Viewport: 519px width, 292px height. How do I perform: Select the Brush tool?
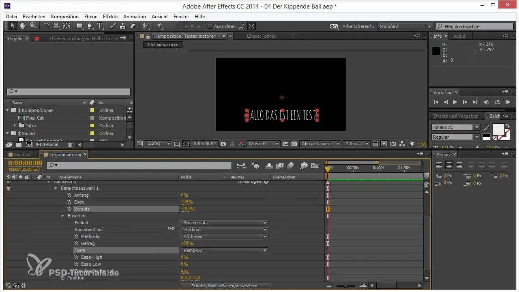(x=113, y=26)
